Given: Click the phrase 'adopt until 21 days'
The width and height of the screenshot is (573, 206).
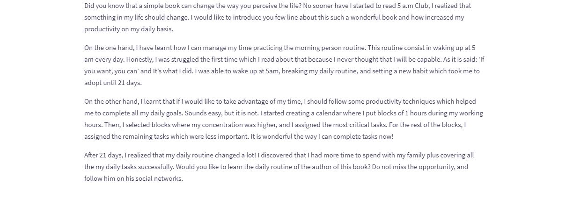Looking at the screenshot, I should pyautogui.click(x=112, y=83).
